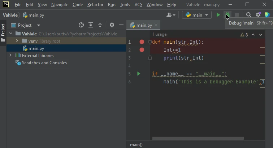Screen dimensions: 273x148
Task: Run 'main' with green play button
Action: (x=218, y=15)
